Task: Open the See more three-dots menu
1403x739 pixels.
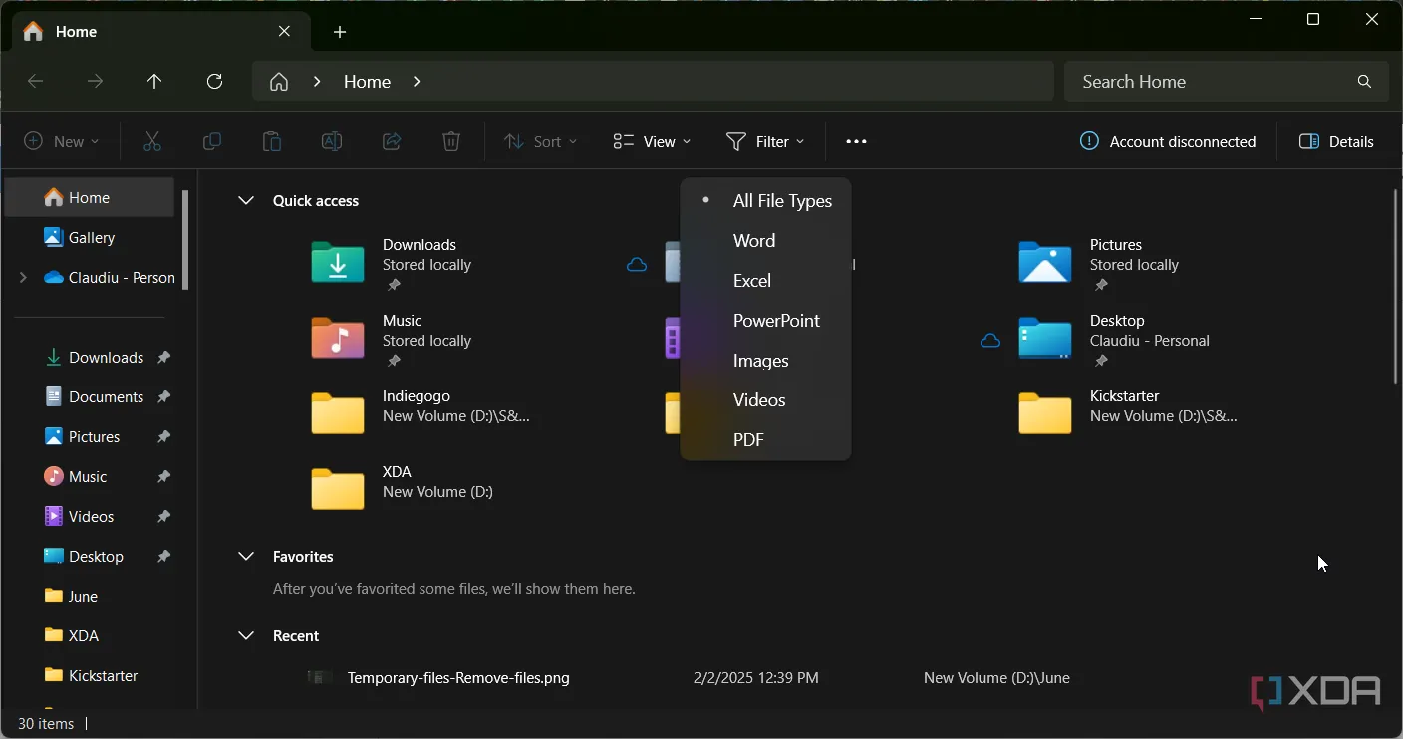Action: [x=856, y=141]
